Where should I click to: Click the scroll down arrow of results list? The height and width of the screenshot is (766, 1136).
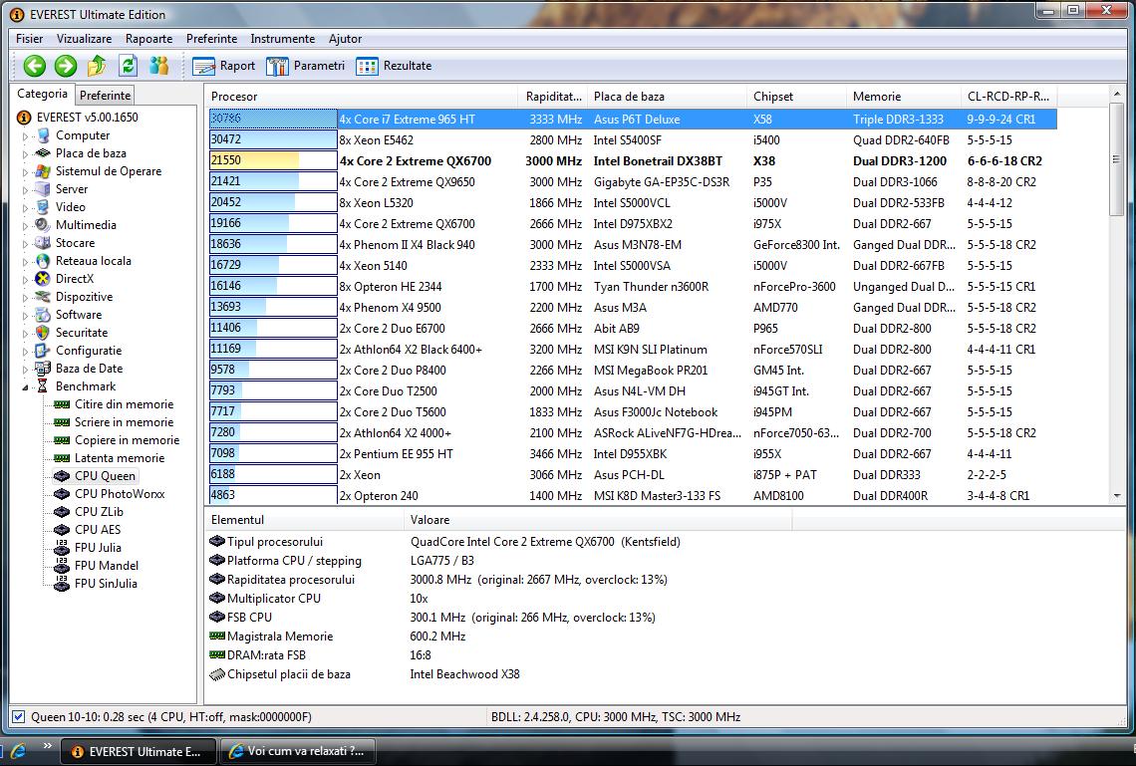coord(1116,496)
